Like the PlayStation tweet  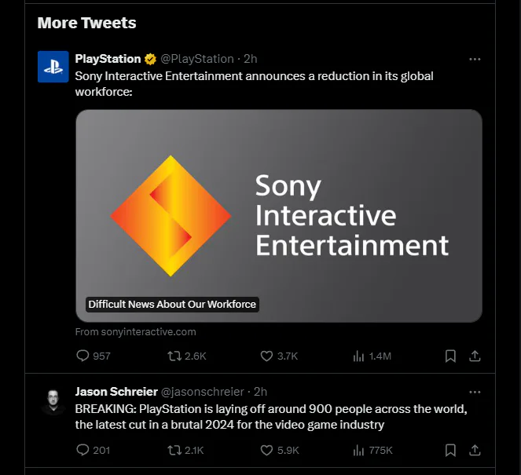click(266, 356)
